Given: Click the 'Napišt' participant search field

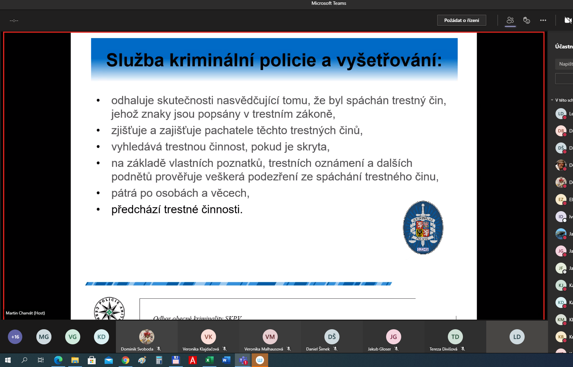Looking at the screenshot, I should coord(564,64).
